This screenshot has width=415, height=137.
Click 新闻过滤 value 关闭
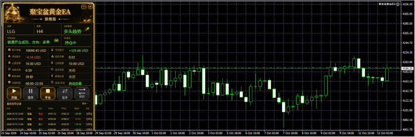(72, 77)
